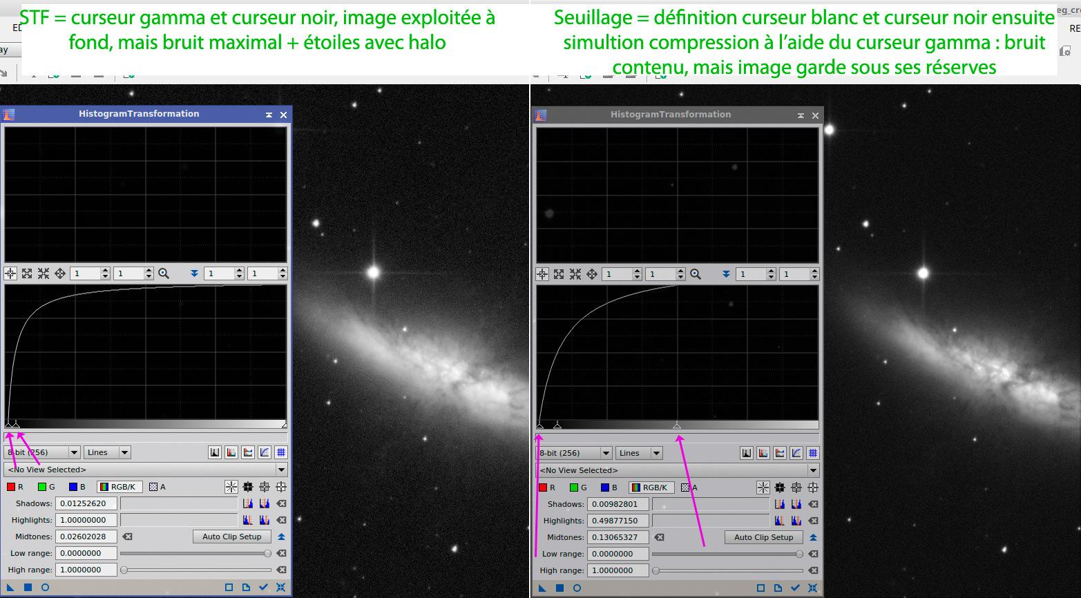Screen dimensions: 1081x598
Task: Switch to the red R channel in Seuillage dialog
Action: 546,488
